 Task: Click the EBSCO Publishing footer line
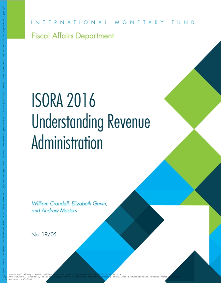point(65,274)
